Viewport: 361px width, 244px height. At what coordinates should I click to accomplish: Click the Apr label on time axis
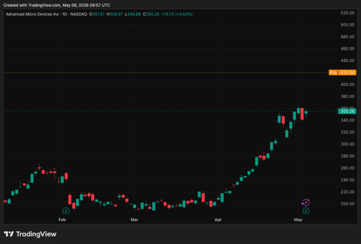218,220
